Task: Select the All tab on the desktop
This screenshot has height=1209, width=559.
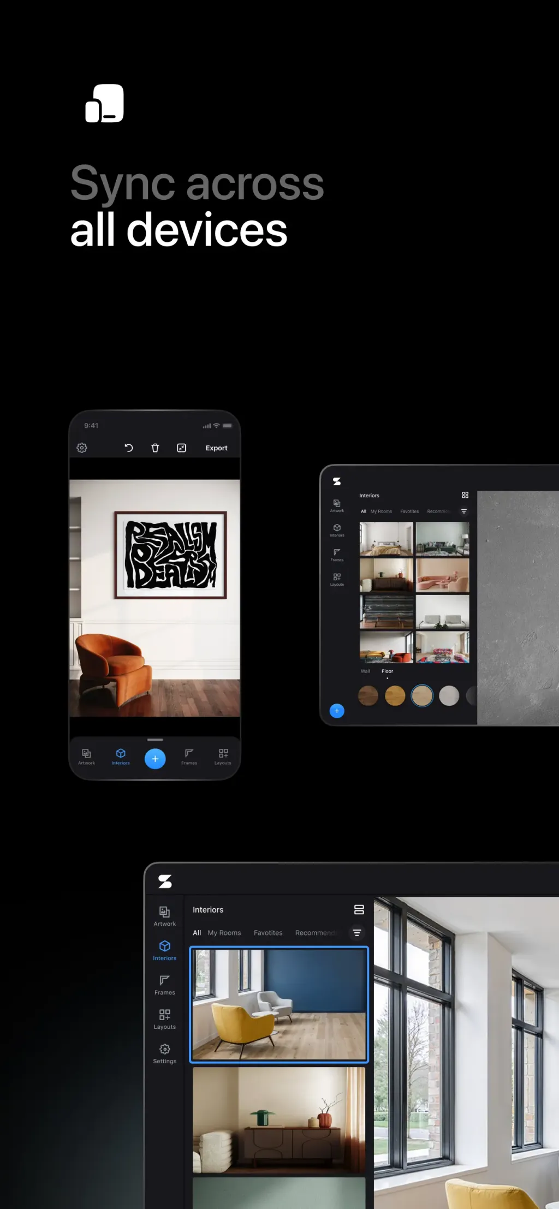Action: tap(197, 933)
